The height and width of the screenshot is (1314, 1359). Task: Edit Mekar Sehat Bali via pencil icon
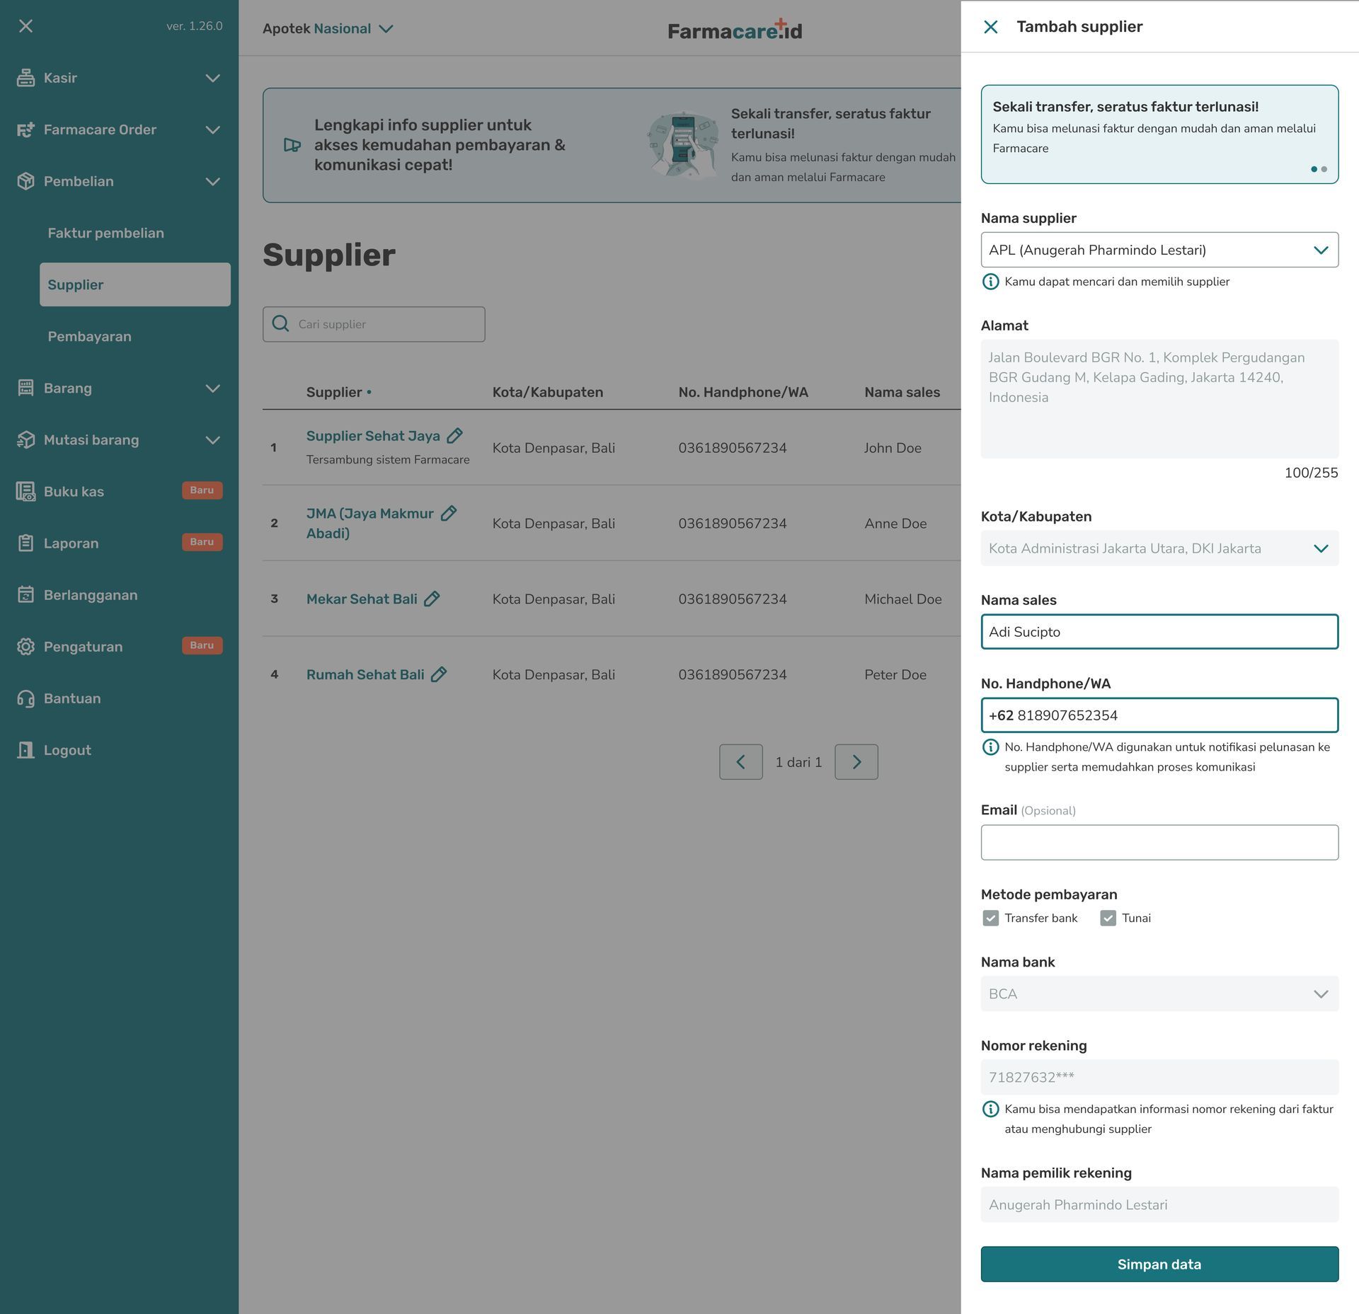click(432, 599)
